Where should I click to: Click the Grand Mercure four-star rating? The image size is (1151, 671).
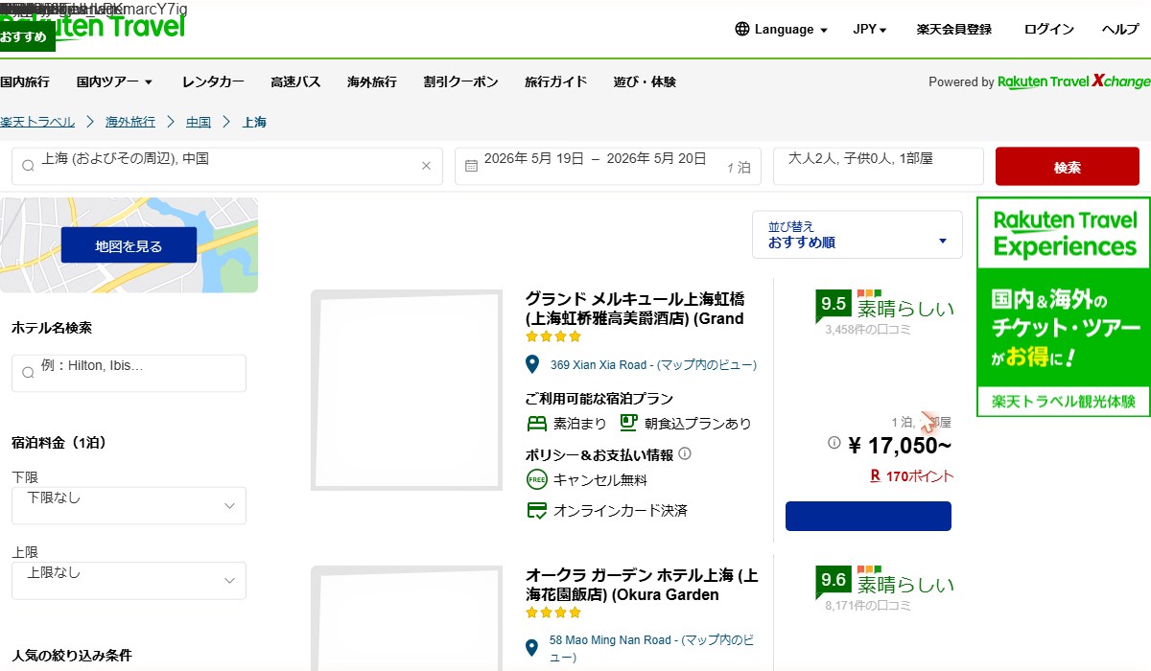(x=553, y=336)
